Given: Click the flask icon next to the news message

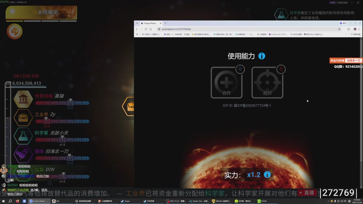Looking at the screenshot, I should [x=281, y=15].
